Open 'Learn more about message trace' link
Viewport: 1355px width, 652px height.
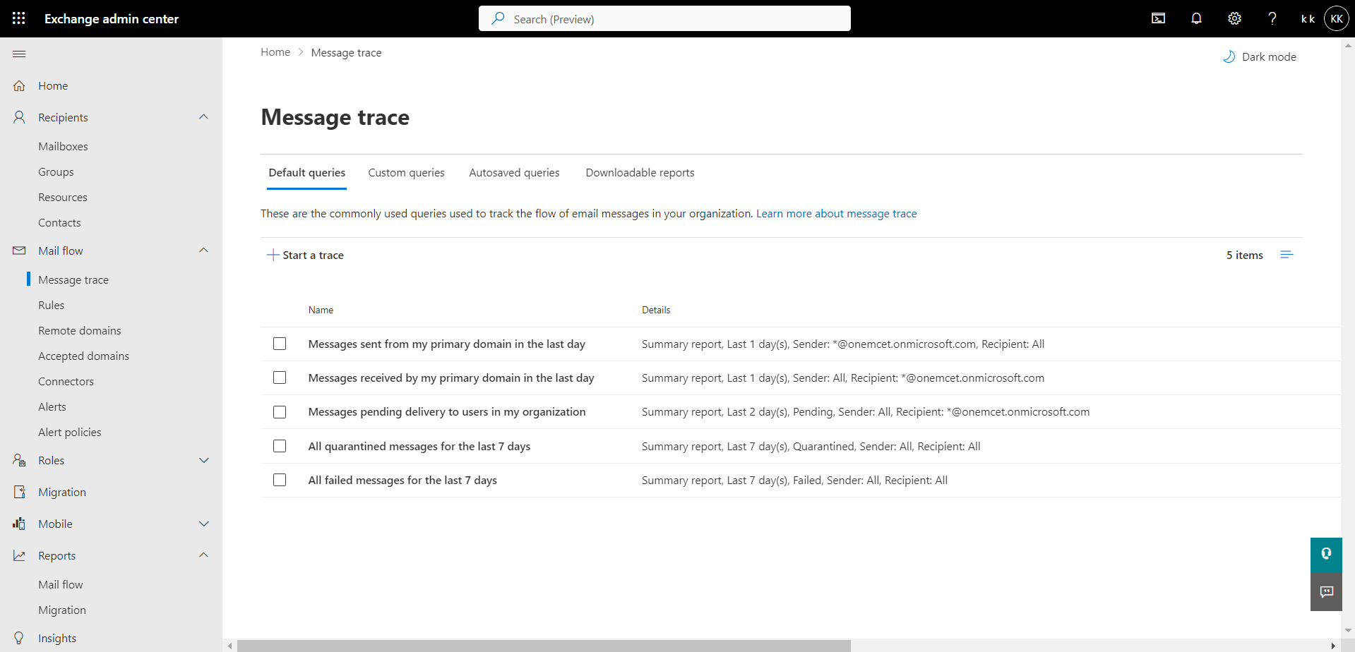click(836, 213)
